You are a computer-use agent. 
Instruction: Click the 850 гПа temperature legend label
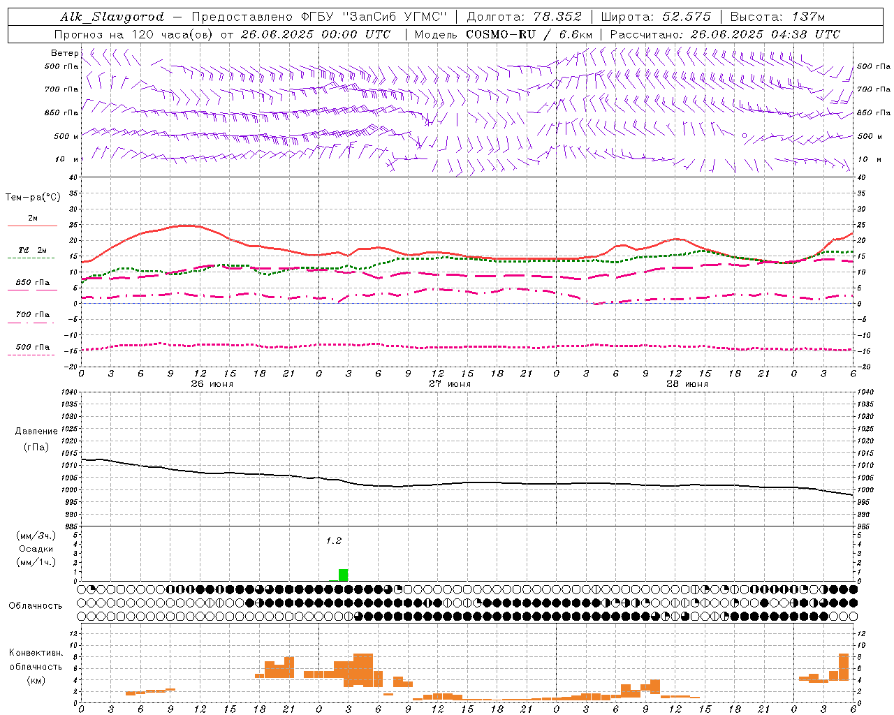pos(33,283)
